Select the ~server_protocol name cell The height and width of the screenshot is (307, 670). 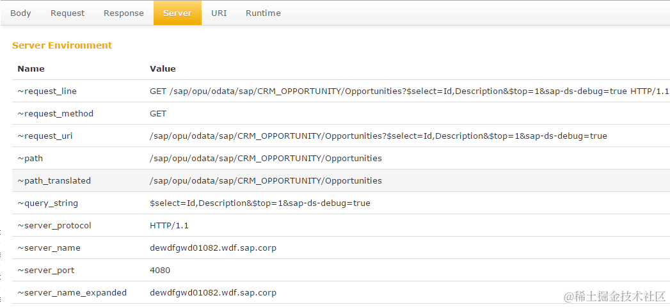54,225
